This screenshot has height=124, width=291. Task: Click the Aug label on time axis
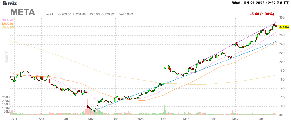14,119
